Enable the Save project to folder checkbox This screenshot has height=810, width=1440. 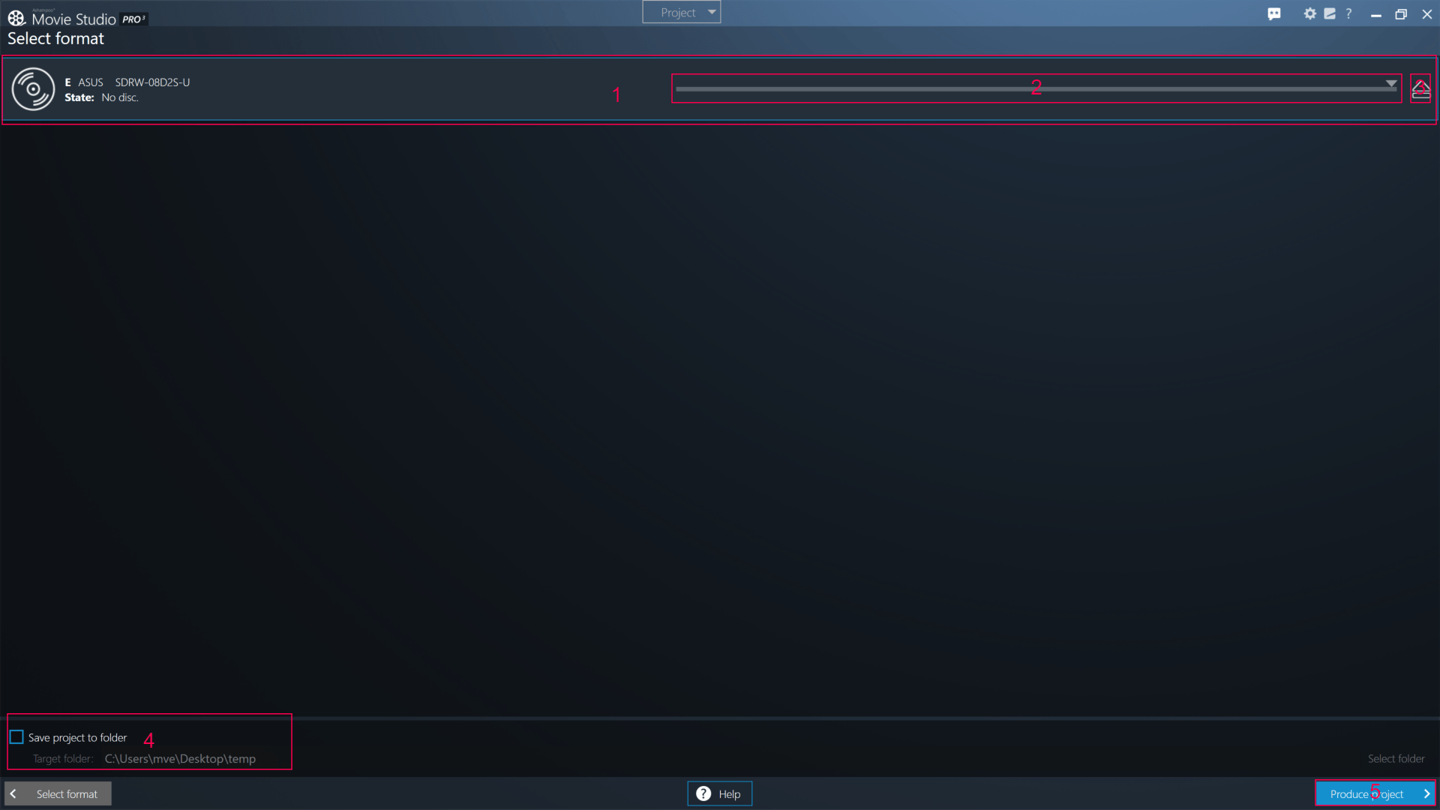coord(16,737)
